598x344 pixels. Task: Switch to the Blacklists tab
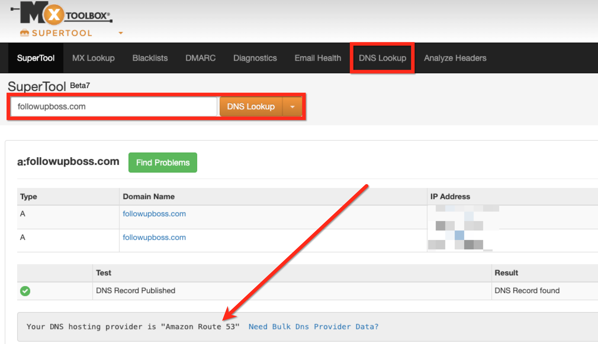(150, 58)
